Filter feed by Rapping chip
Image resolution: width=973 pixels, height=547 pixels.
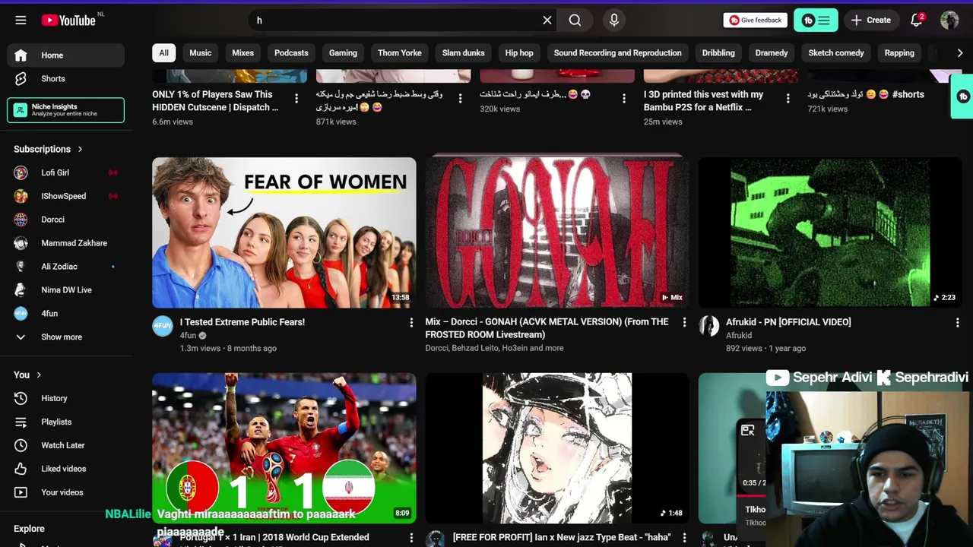[x=899, y=53]
